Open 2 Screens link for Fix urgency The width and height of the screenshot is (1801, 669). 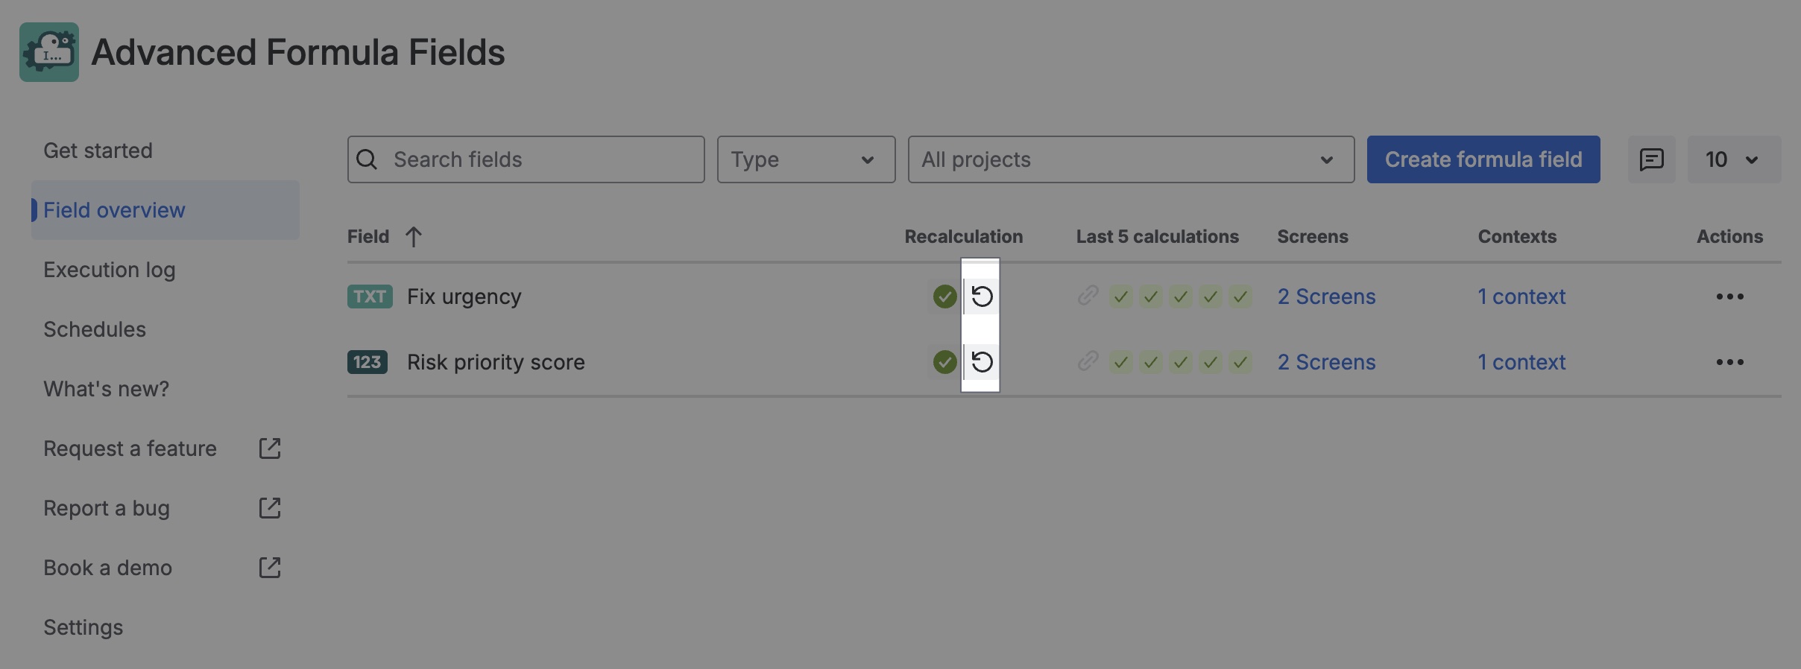pyautogui.click(x=1326, y=297)
